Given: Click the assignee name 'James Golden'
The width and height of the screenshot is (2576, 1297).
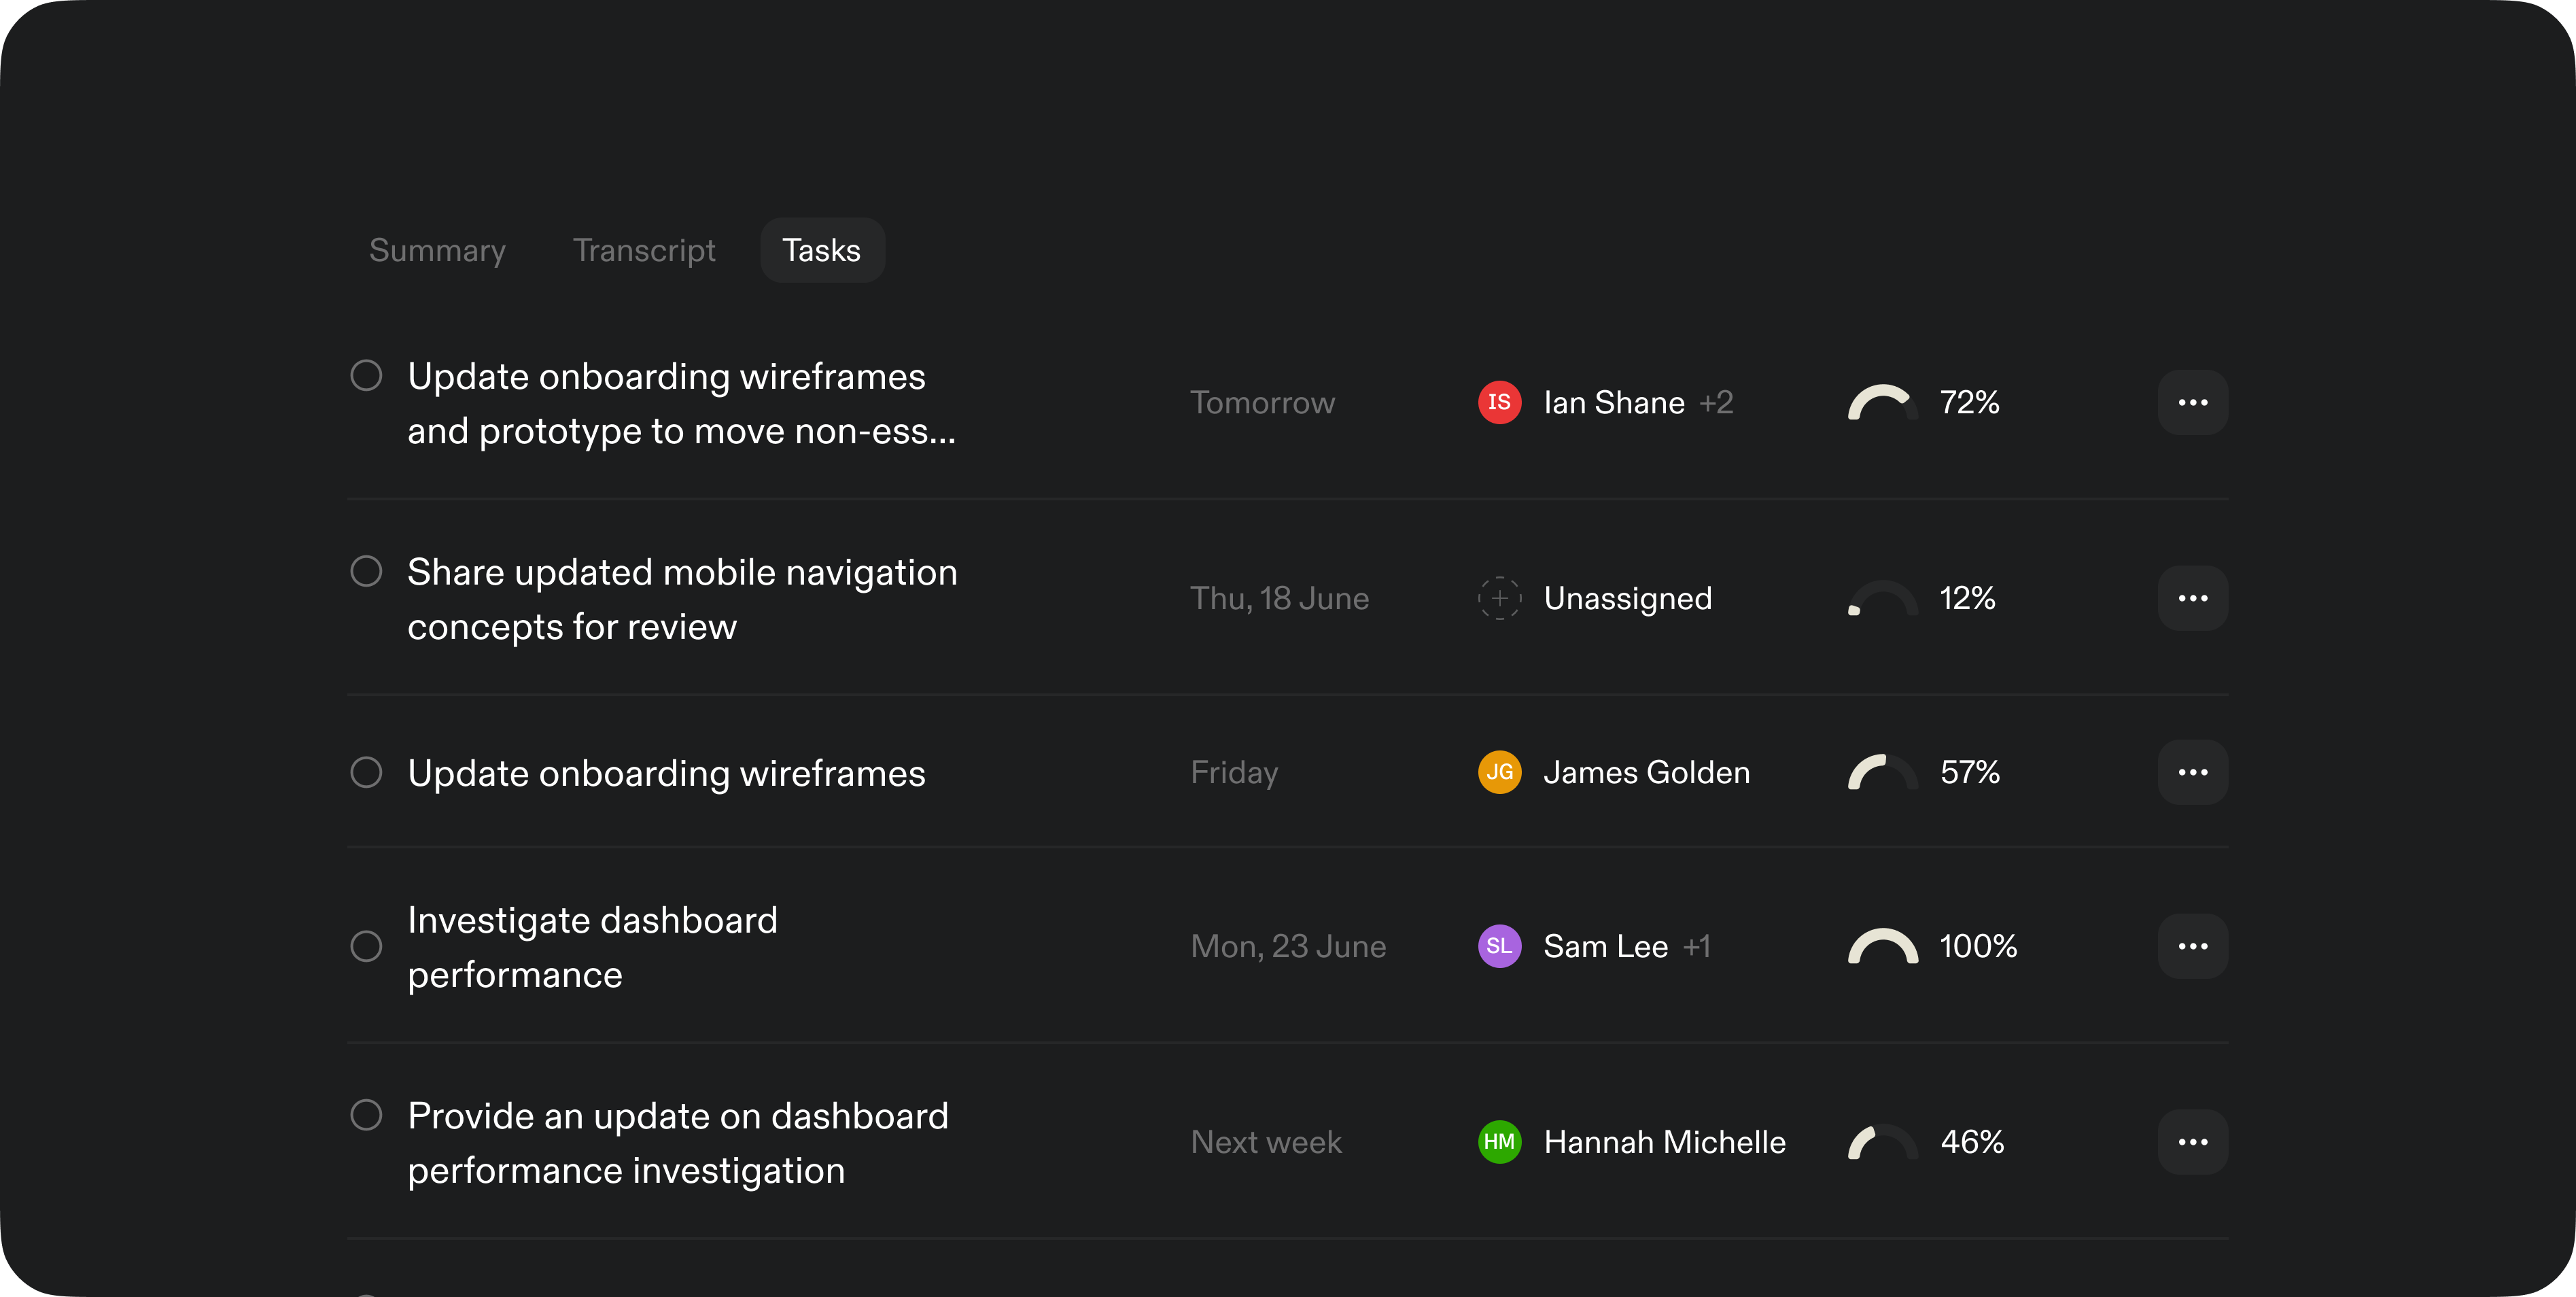Looking at the screenshot, I should coord(1646,772).
